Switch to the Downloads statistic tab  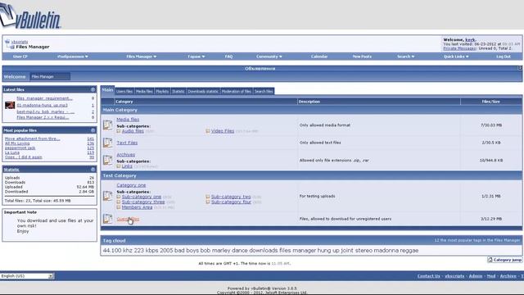203,91
